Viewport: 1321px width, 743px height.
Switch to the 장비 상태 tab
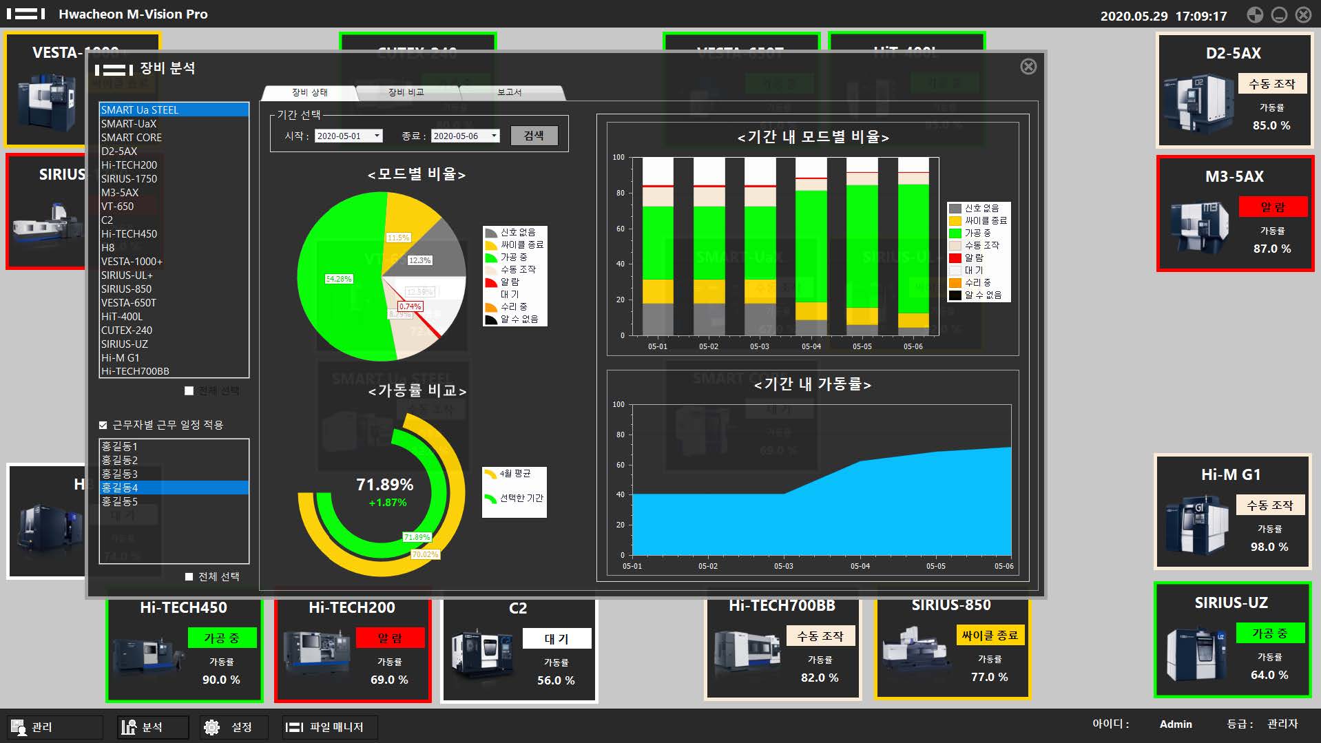(309, 92)
